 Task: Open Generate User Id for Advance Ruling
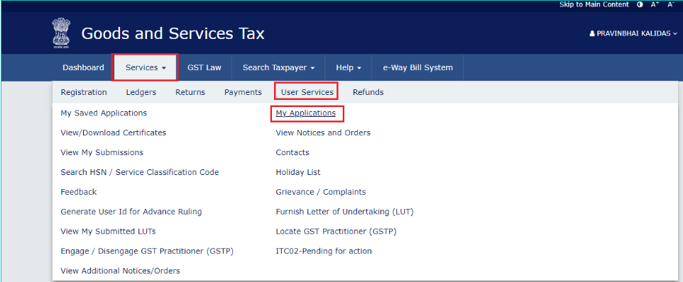point(131,212)
